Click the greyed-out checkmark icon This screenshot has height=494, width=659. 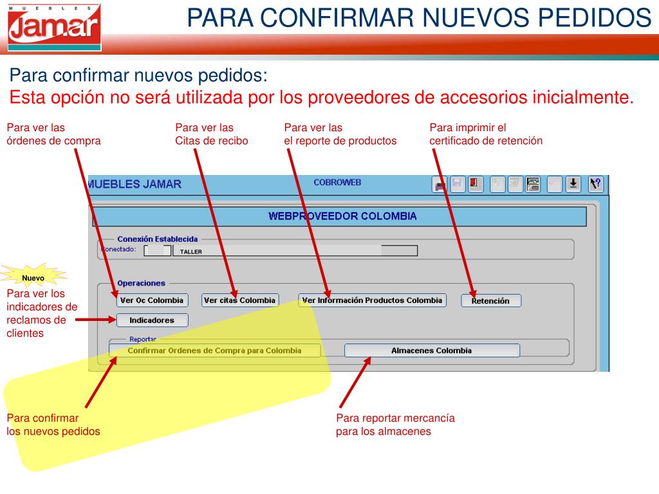(x=555, y=184)
